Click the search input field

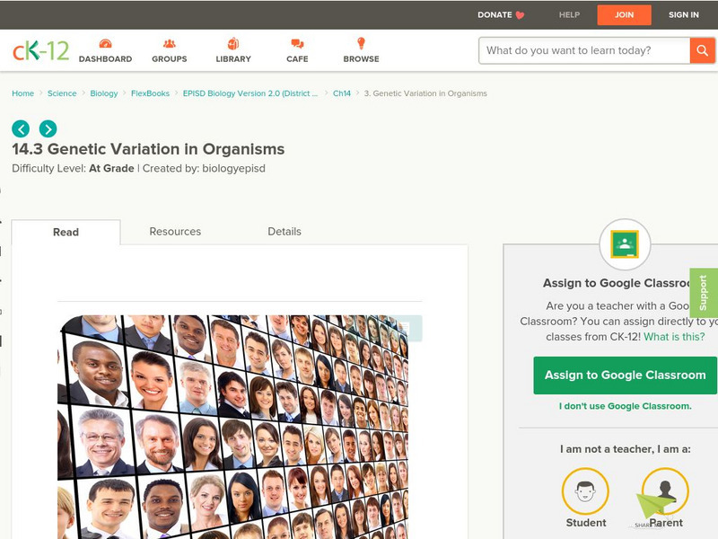[584, 50]
